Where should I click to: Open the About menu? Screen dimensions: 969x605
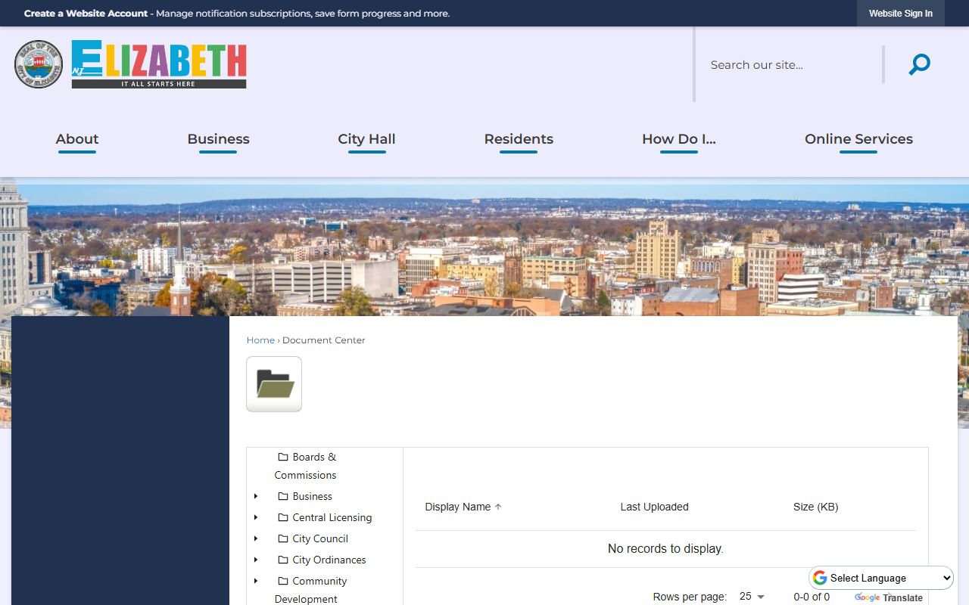[x=77, y=139]
